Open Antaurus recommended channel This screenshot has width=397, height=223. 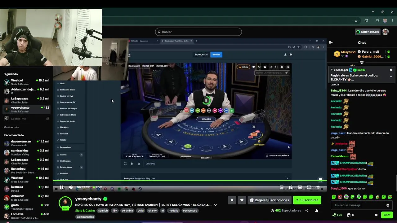(x=26, y=198)
